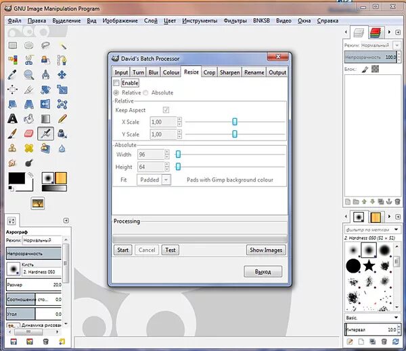406x351 pixels.
Task: Open the active image thumbnail in toolbox
Action: (x=38, y=203)
